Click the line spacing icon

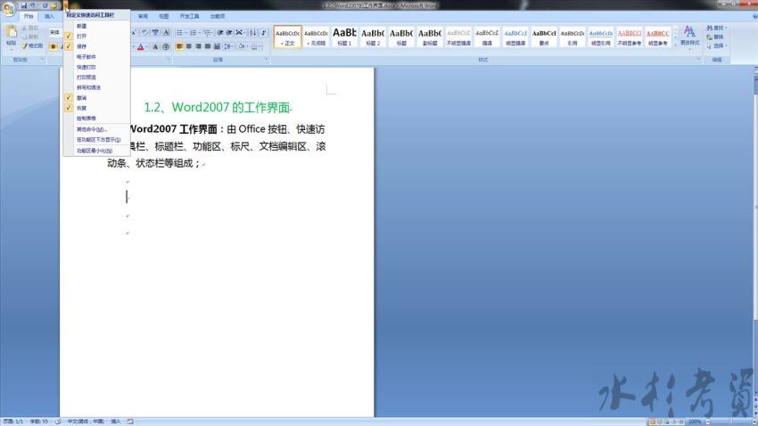[228, 46]
